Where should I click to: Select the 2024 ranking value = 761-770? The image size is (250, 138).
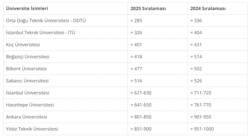point(201,105)
